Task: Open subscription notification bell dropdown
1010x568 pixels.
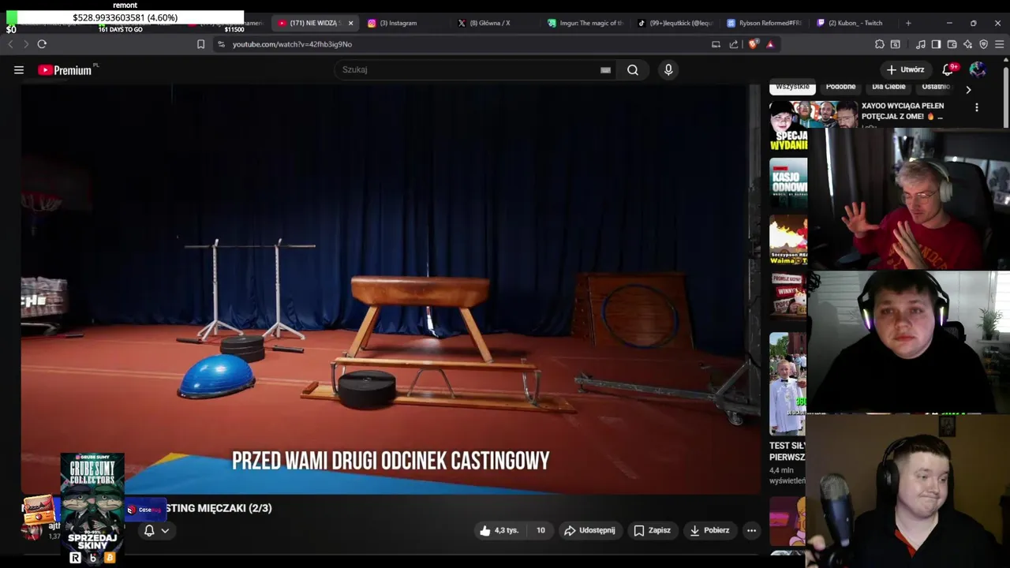Action: [x=156, y=531]
